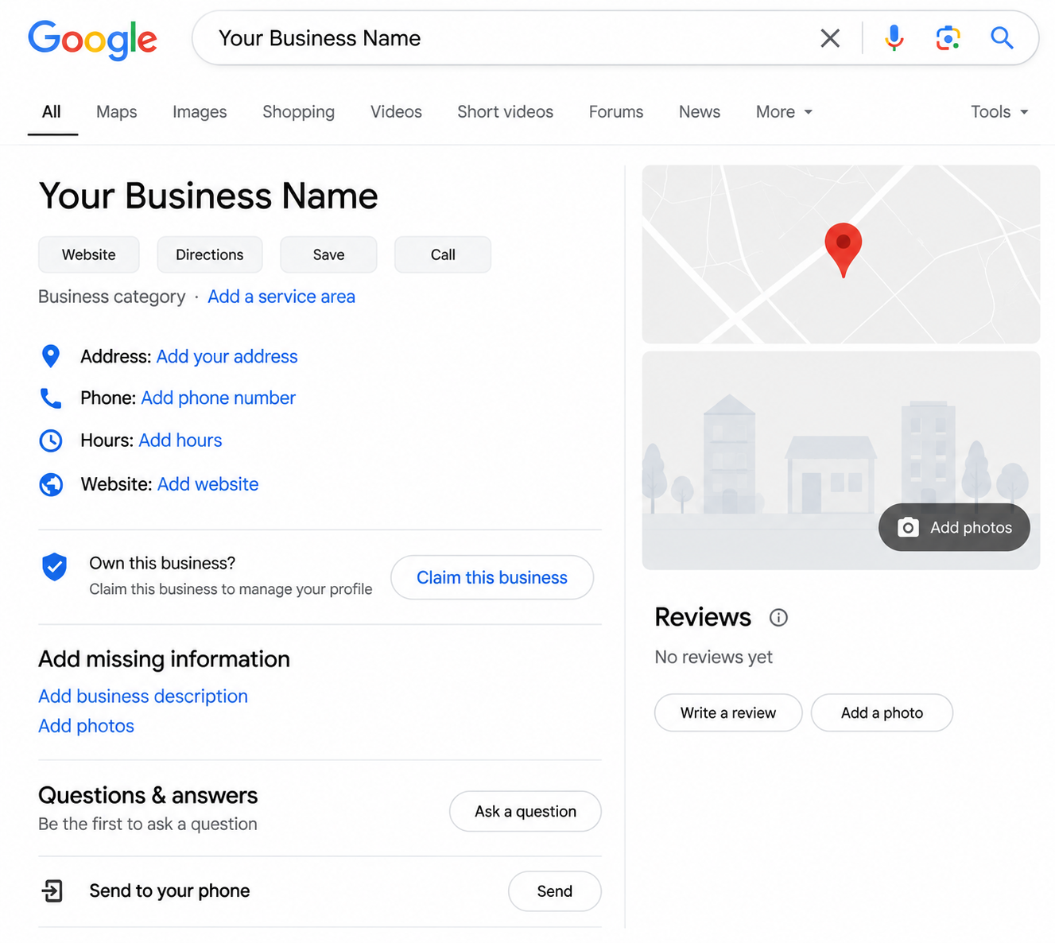Click the 'Reviews' heading
This screenshot has height=943, width=1055.
tap(703, 617)
